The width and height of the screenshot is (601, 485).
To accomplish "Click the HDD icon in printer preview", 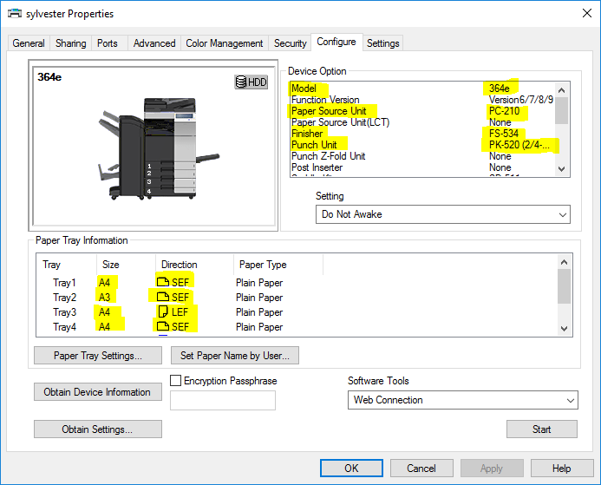I will pyautogui.click(x=251, y=82).
